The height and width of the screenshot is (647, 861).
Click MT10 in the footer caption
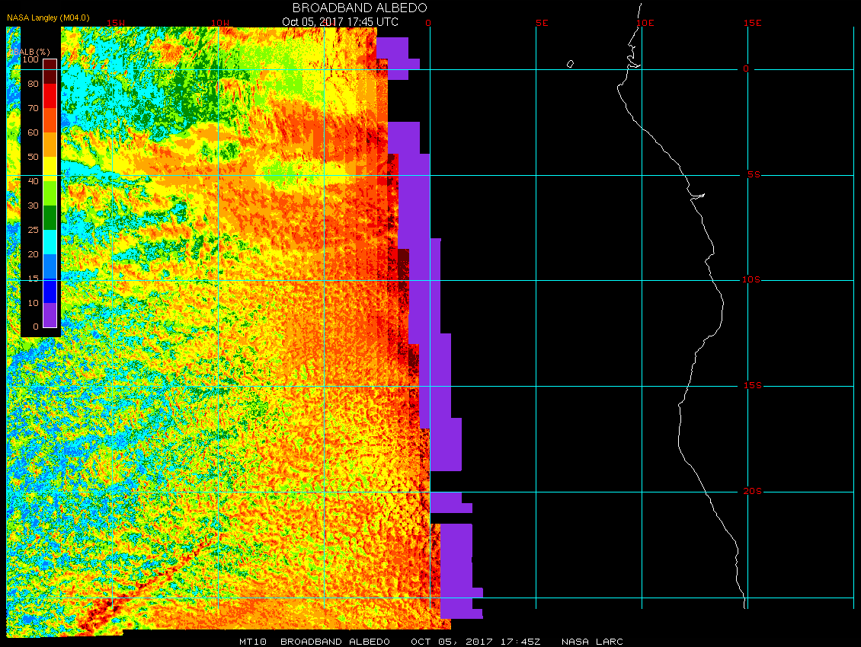point(253,642)
